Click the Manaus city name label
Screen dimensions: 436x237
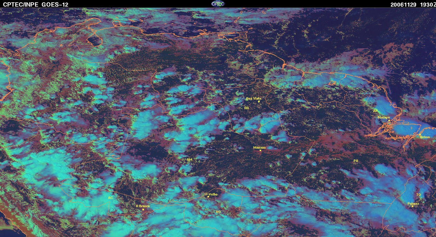tap(259, 147)
